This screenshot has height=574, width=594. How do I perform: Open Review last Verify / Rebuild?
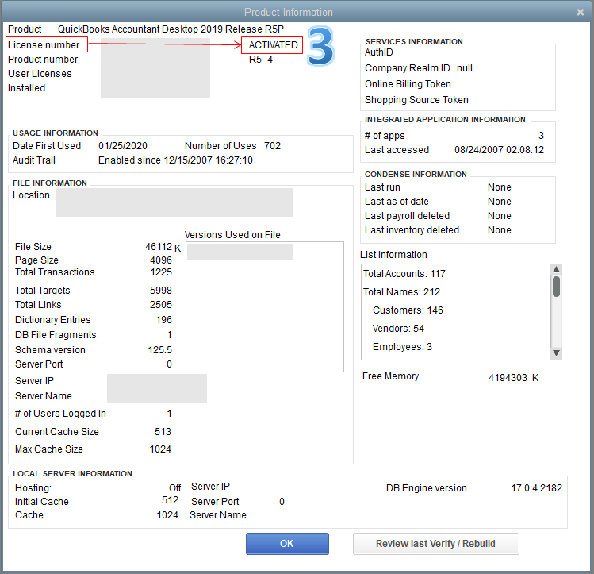(435, 544)
